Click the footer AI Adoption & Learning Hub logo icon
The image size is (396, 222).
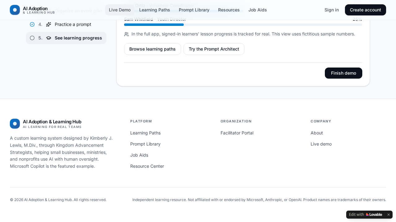coord(15,124)
